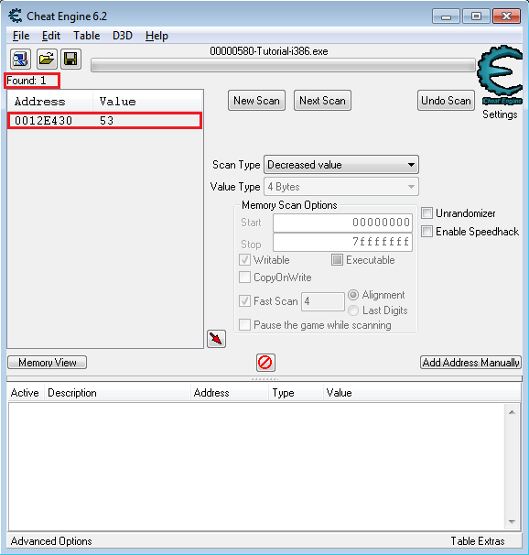Expand the Scan Type dropdown
Viewport: 529px width, 555px height.
coord(341,165)
